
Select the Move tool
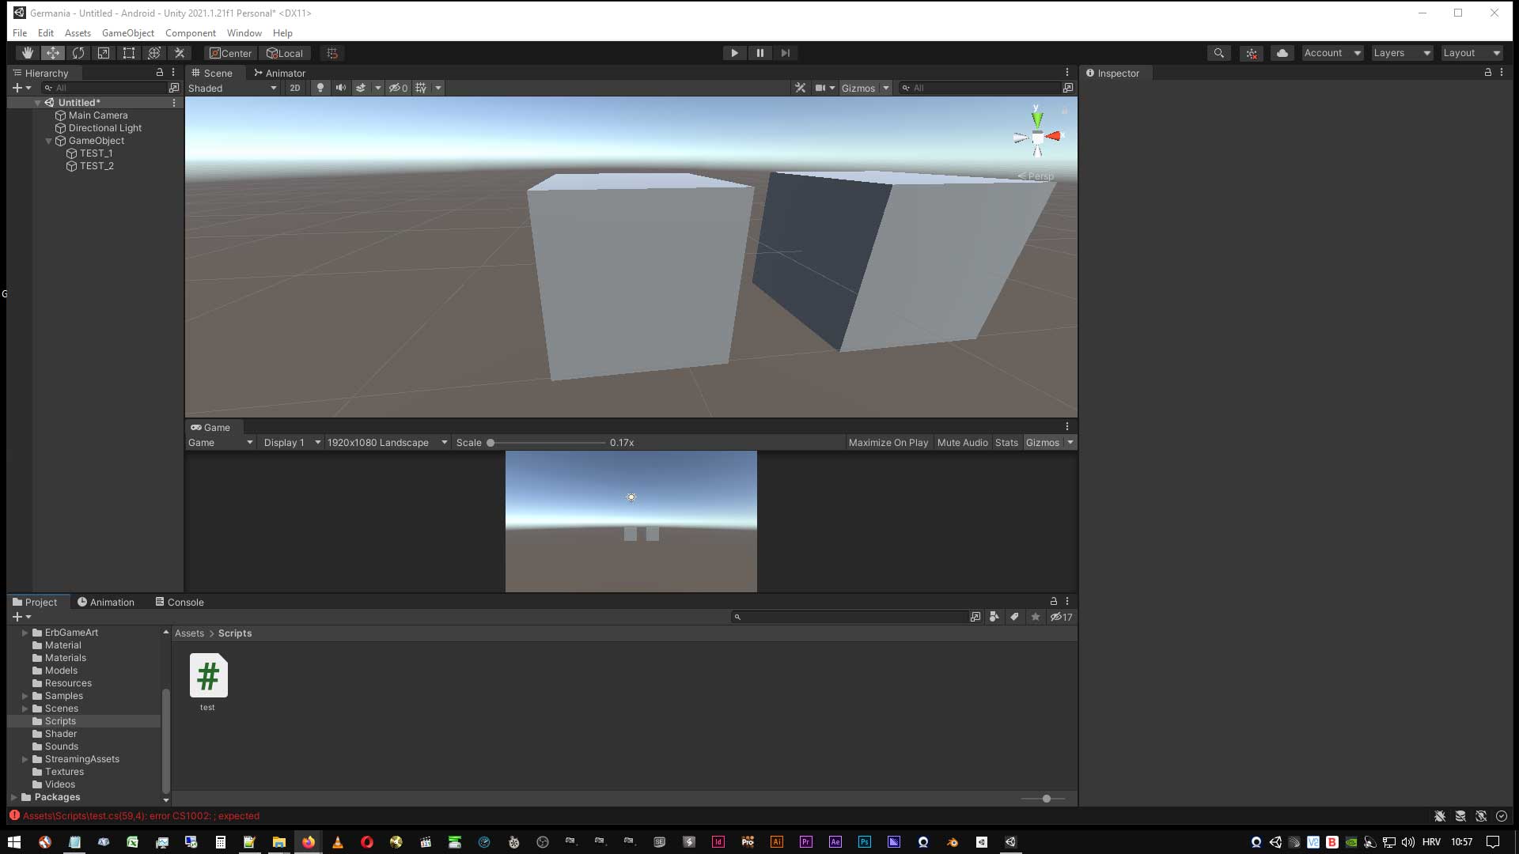(x=52, y=53)
